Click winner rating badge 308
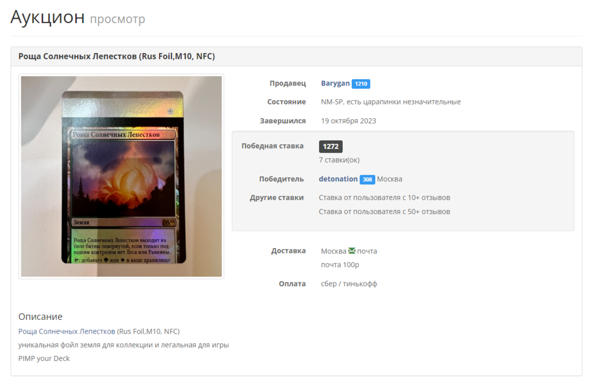The width and height of the screenshot is (593, 381). (367, 179)
